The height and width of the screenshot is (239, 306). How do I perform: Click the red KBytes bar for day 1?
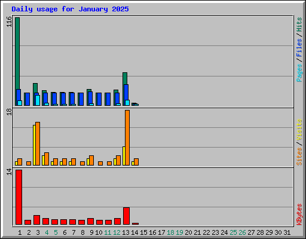[x=19, y=197]
